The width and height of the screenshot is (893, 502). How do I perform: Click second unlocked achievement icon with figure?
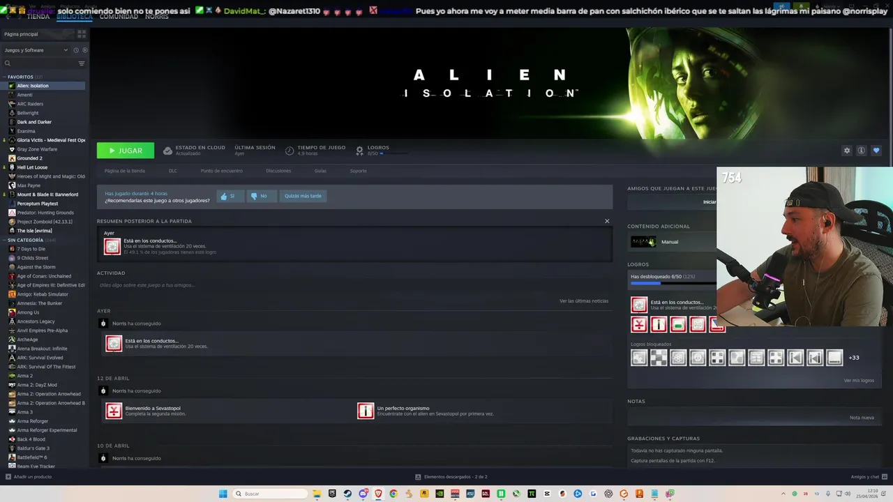click(x=659, y=324)
